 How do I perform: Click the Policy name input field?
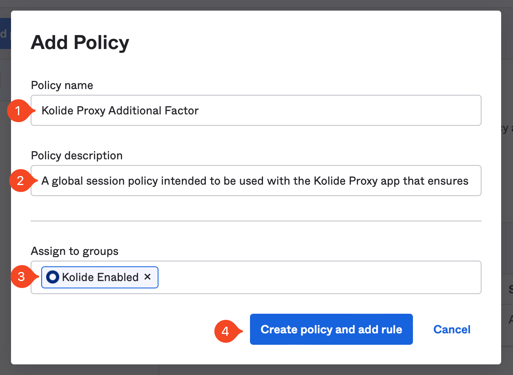point(256,110)
